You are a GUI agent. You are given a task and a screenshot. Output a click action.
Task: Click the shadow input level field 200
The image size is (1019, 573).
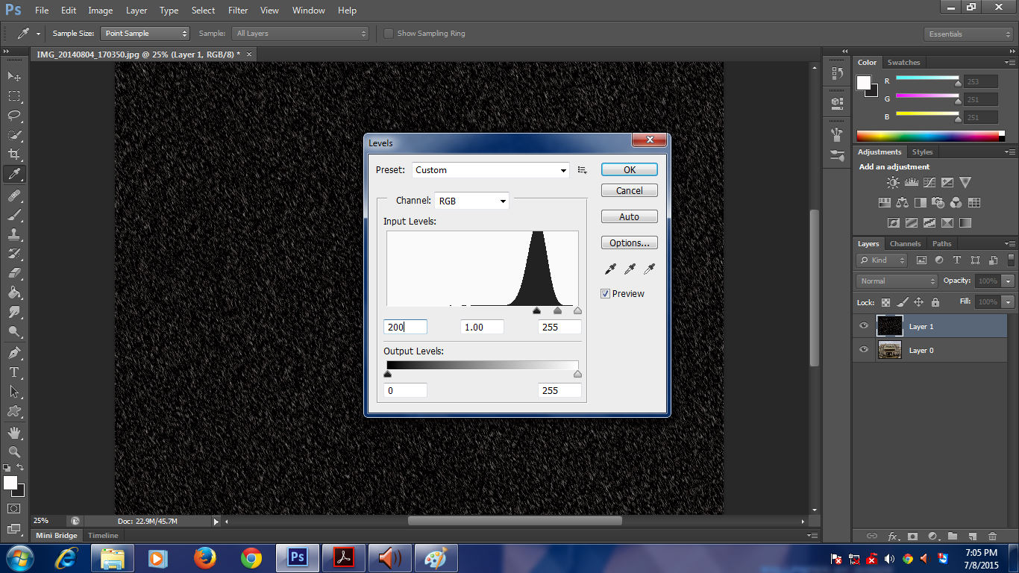(x=405, y=327)
